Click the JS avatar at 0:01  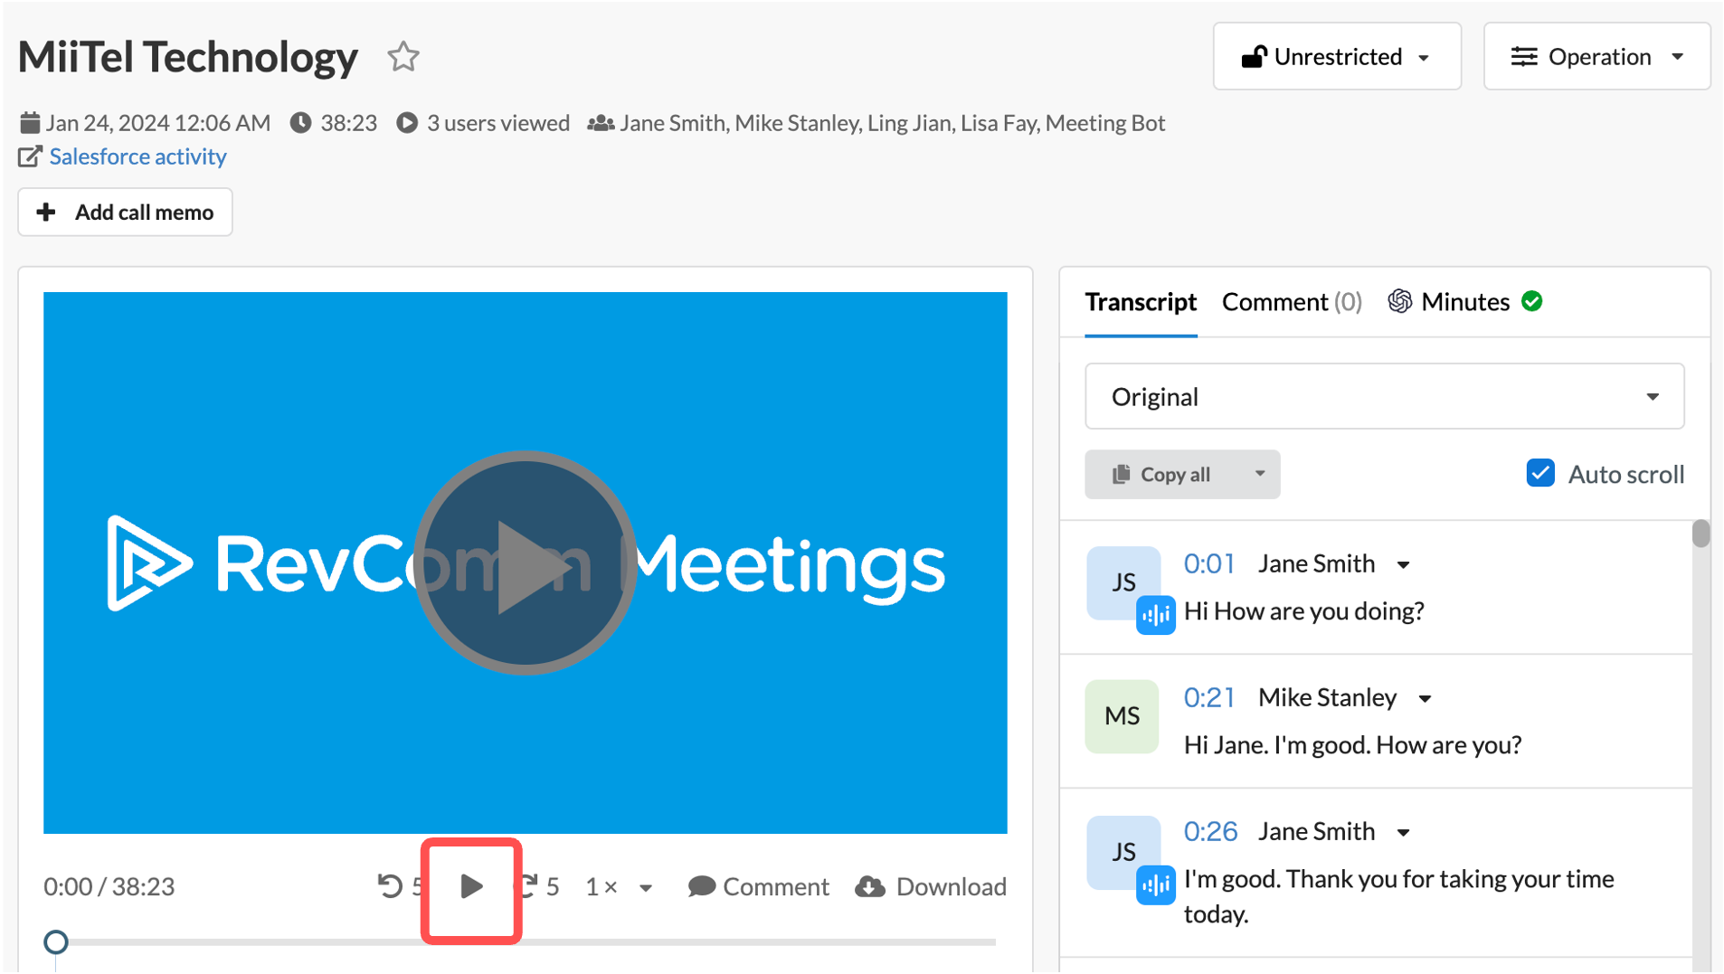(1122, 582)
